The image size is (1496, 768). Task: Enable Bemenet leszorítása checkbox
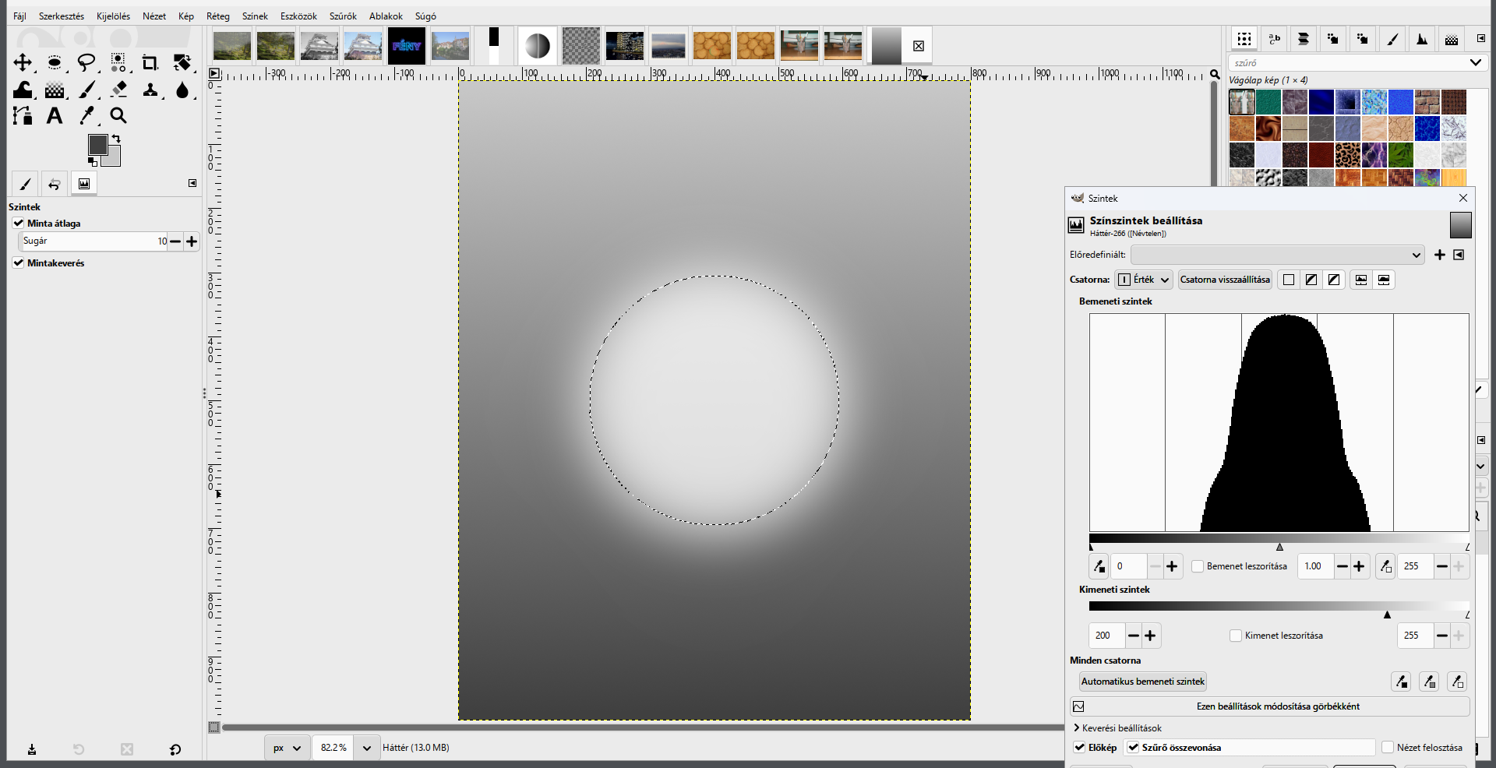[1198, 566]
